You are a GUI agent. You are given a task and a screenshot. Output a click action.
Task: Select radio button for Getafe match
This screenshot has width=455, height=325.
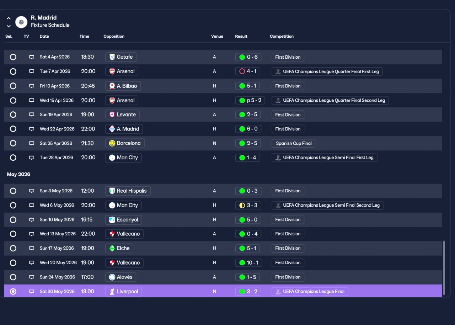[13, 57]
